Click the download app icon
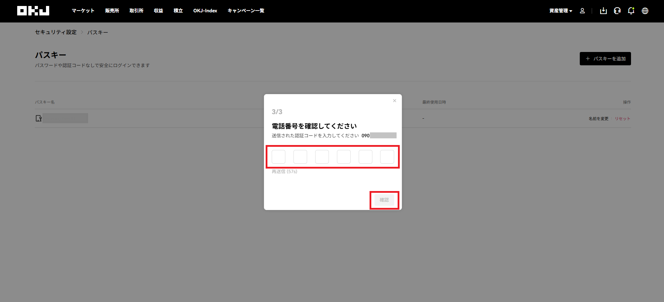The height and width of the screenshot is (302, 664). [x=603, y=11]
